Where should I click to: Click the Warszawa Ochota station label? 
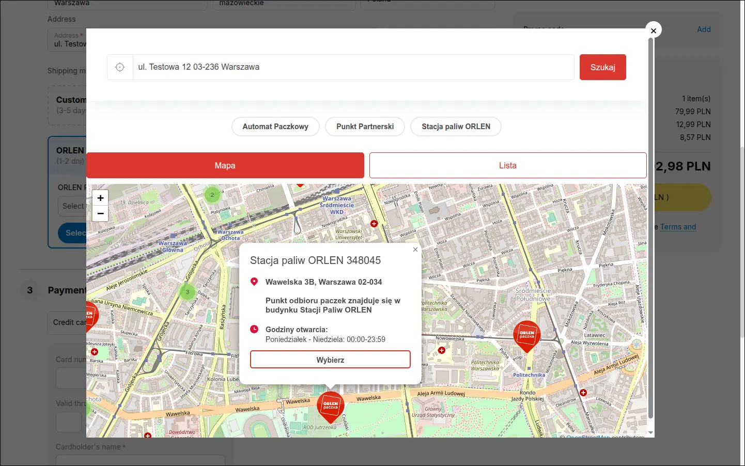(x=230, y=235)
